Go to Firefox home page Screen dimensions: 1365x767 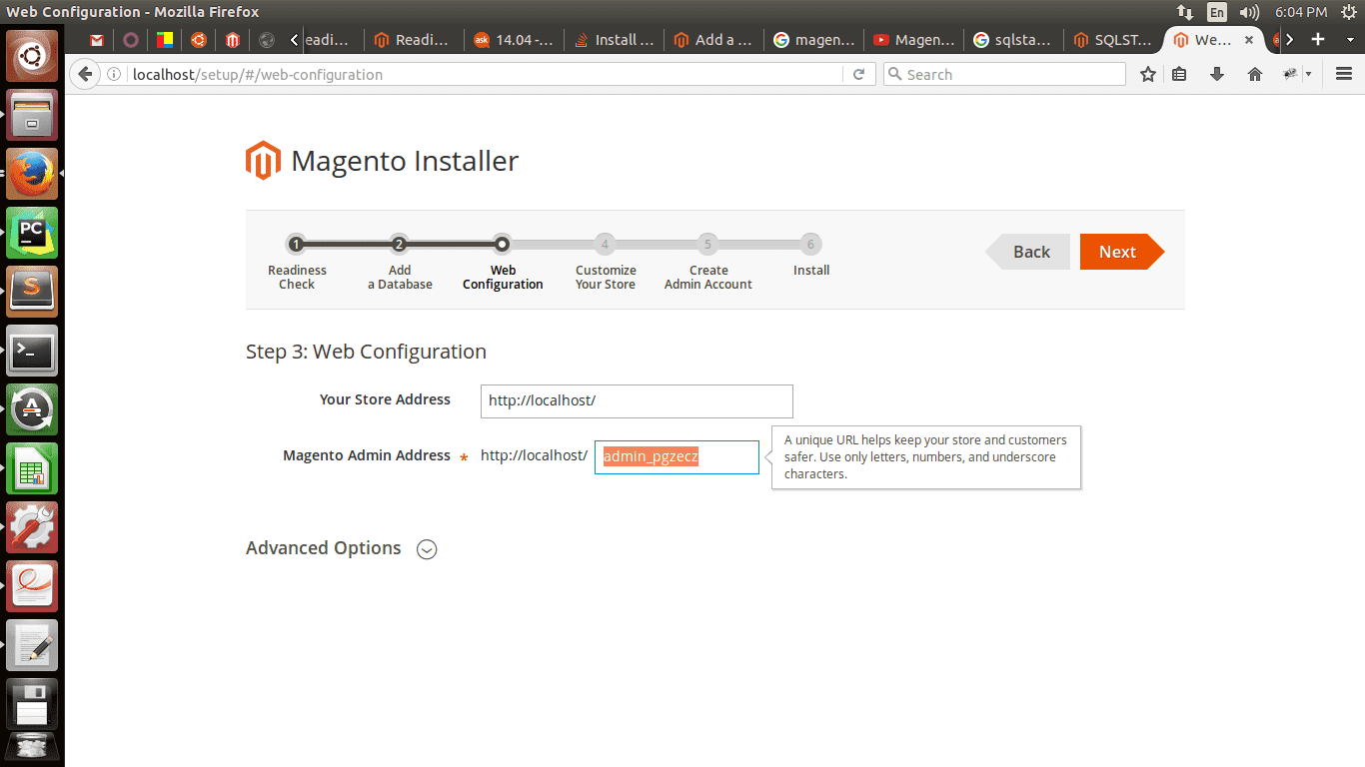pyautogui.click(x=1255, y=74)
